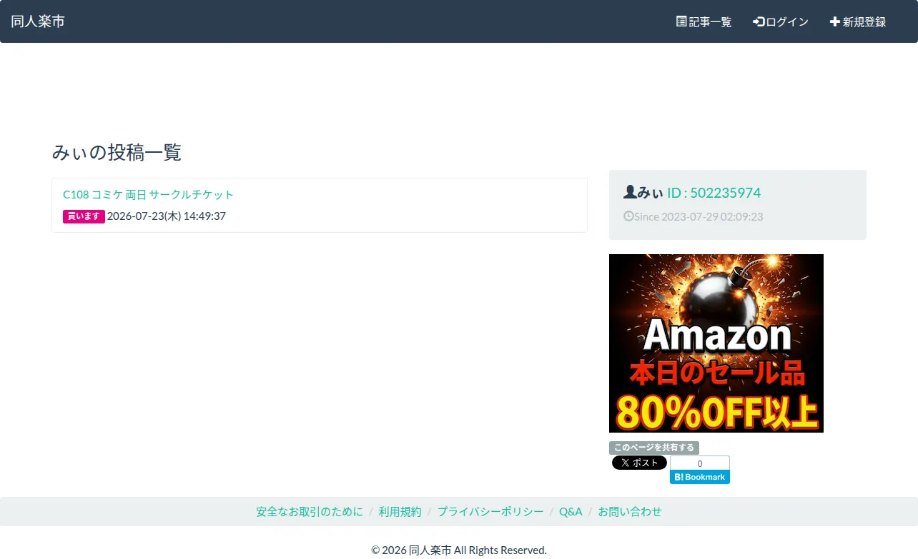Open the プライバシーポリシー footer link
The image size is (918, 559).
click(x=490, y=511)
